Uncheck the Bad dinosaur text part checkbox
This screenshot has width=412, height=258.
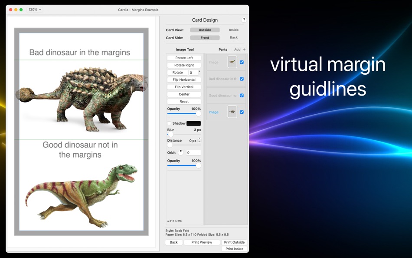point(242,79)
